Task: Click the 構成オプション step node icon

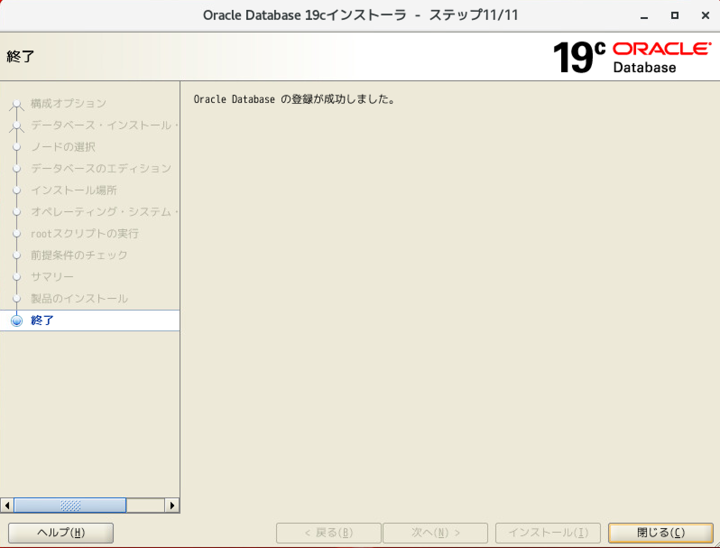Action: (17, 104)
